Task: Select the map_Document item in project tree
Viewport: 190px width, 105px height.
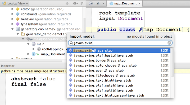Action: pyautogui.click(x=53, y=54)
